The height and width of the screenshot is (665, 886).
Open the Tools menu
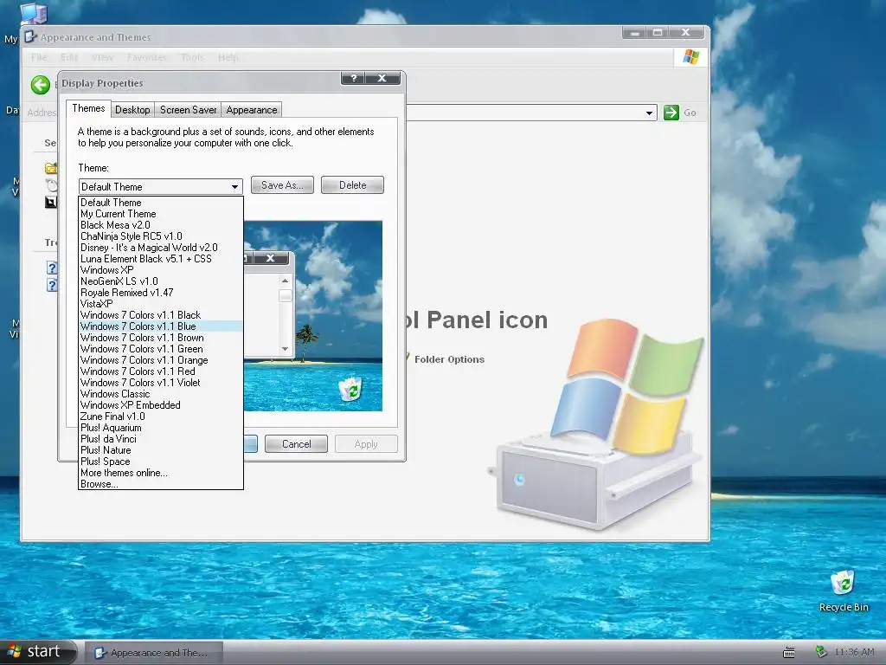click(191, 57)
